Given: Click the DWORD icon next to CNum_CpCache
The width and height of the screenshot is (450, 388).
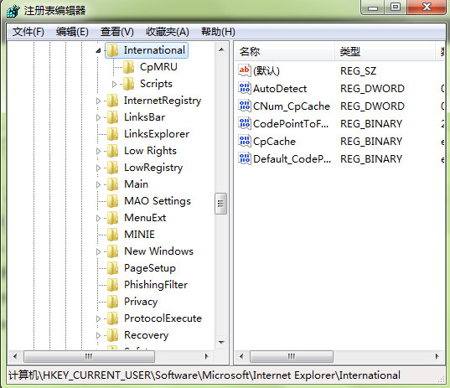Looking at the screenshot, I should pyautogui.click(x=245, y=106).
